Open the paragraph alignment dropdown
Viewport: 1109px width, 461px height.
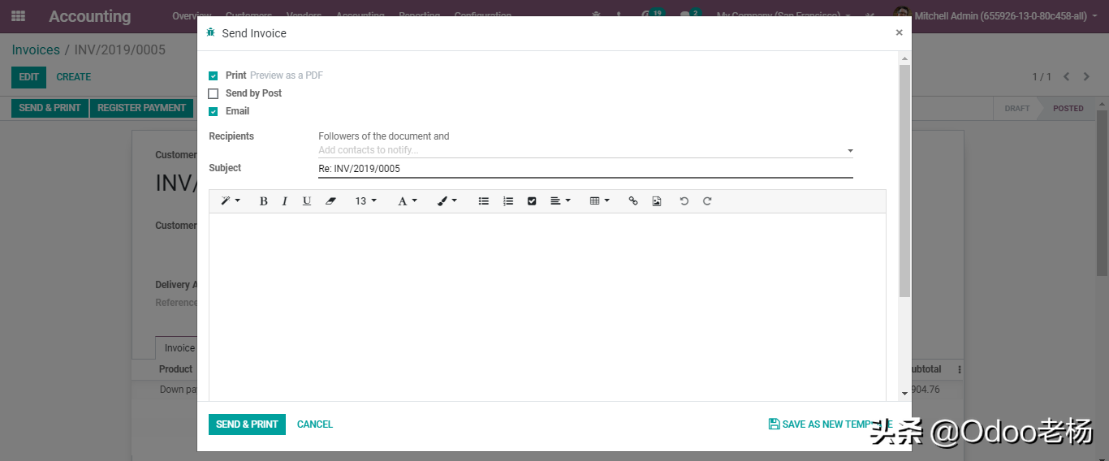560,201
